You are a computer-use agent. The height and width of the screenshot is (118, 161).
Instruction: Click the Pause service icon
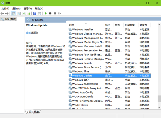(55, 13)
